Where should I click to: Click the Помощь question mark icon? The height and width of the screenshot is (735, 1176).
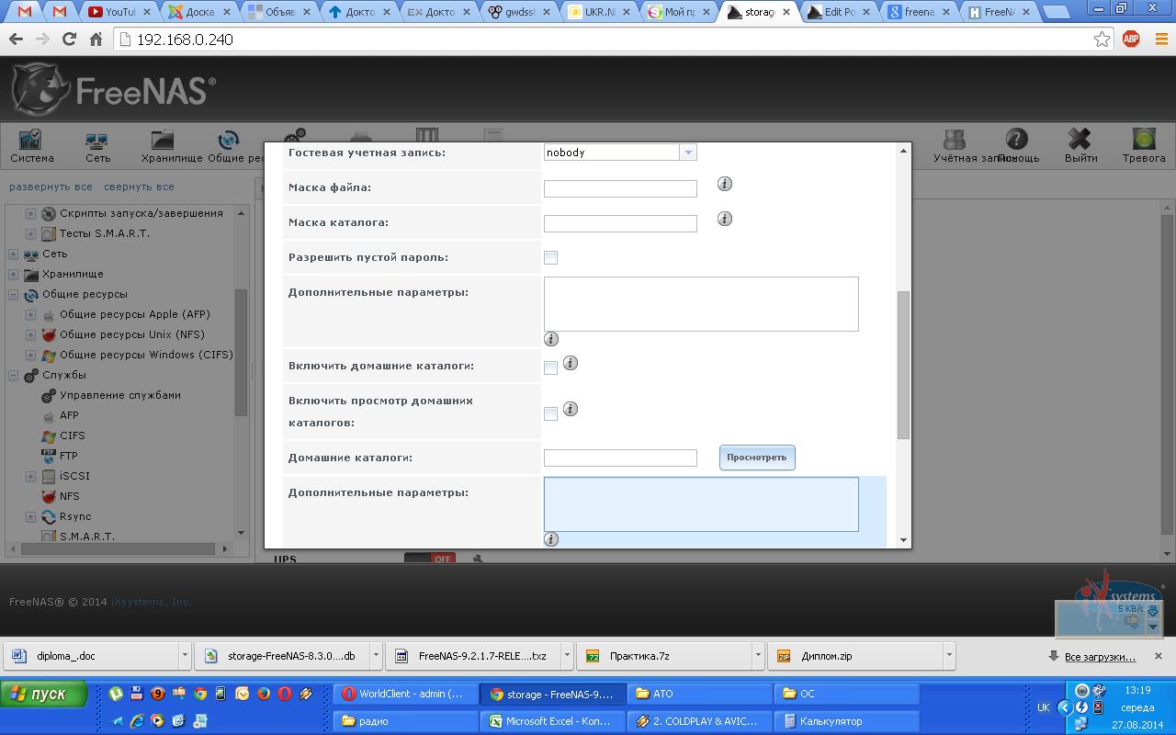click(x=1016, y=140)
